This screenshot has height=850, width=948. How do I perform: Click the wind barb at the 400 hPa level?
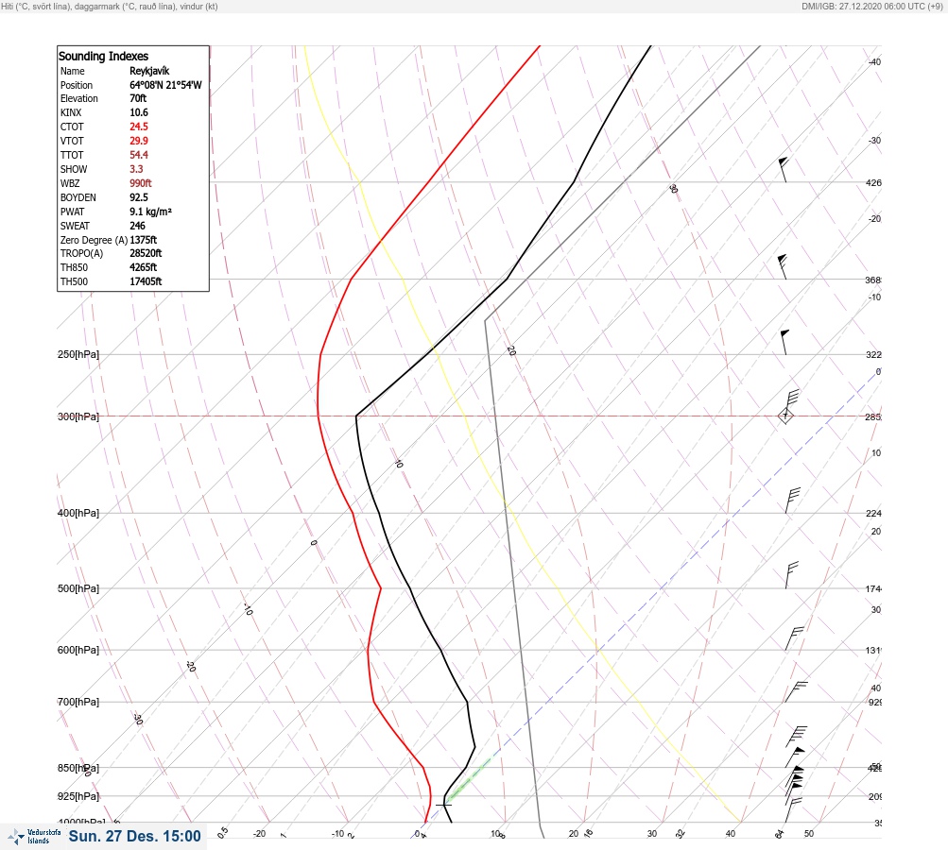tap(793, 501)
